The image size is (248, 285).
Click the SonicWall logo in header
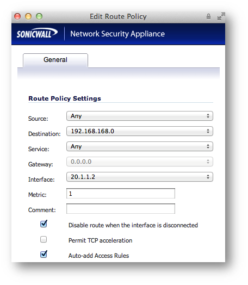click(x=37, y=33)
